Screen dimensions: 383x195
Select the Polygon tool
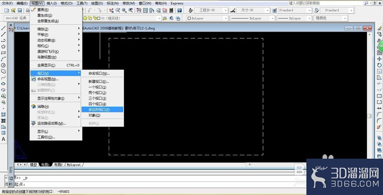click(x=3, y=47)
